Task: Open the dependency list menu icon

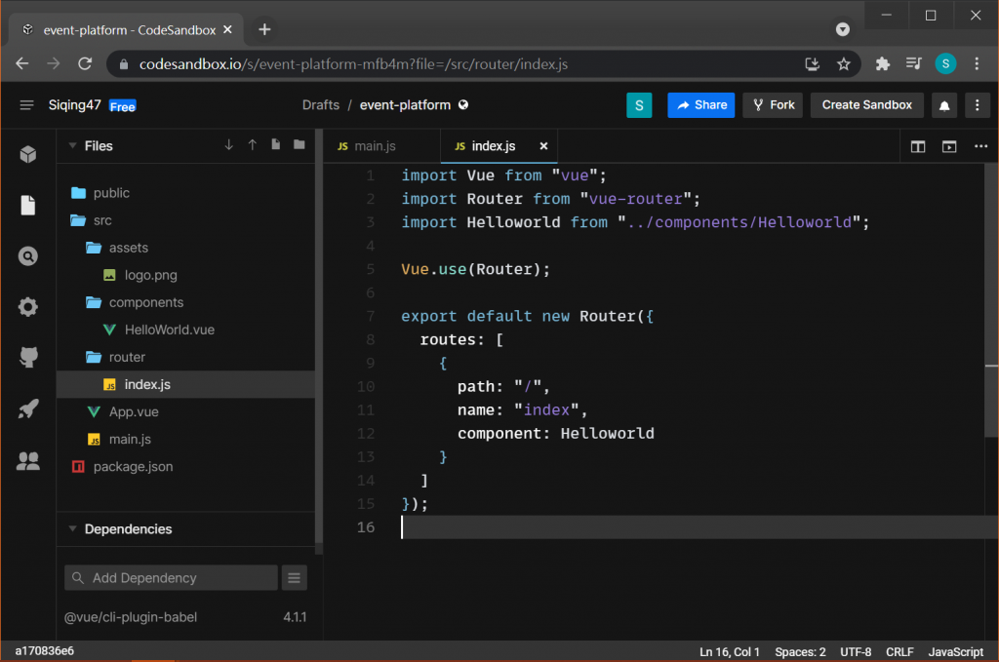Action: tap(294, 578)
